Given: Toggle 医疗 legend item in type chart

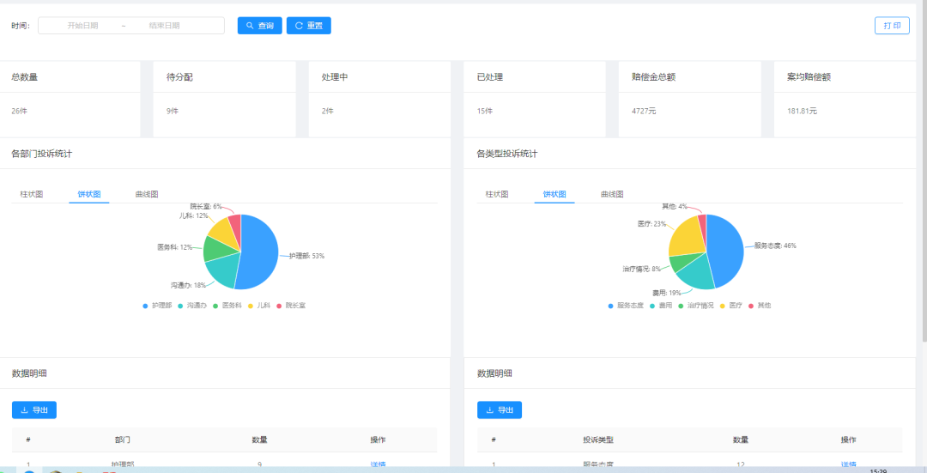Looking at the screenshot, I should (731, 306).
